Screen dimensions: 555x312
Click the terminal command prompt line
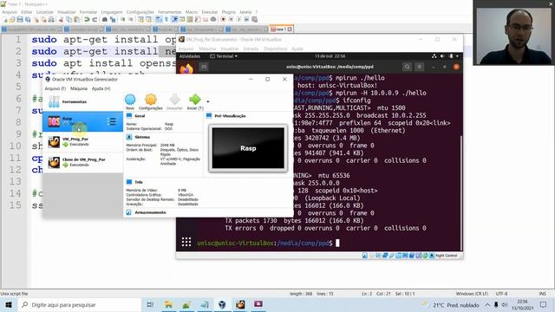pos(268,243)
